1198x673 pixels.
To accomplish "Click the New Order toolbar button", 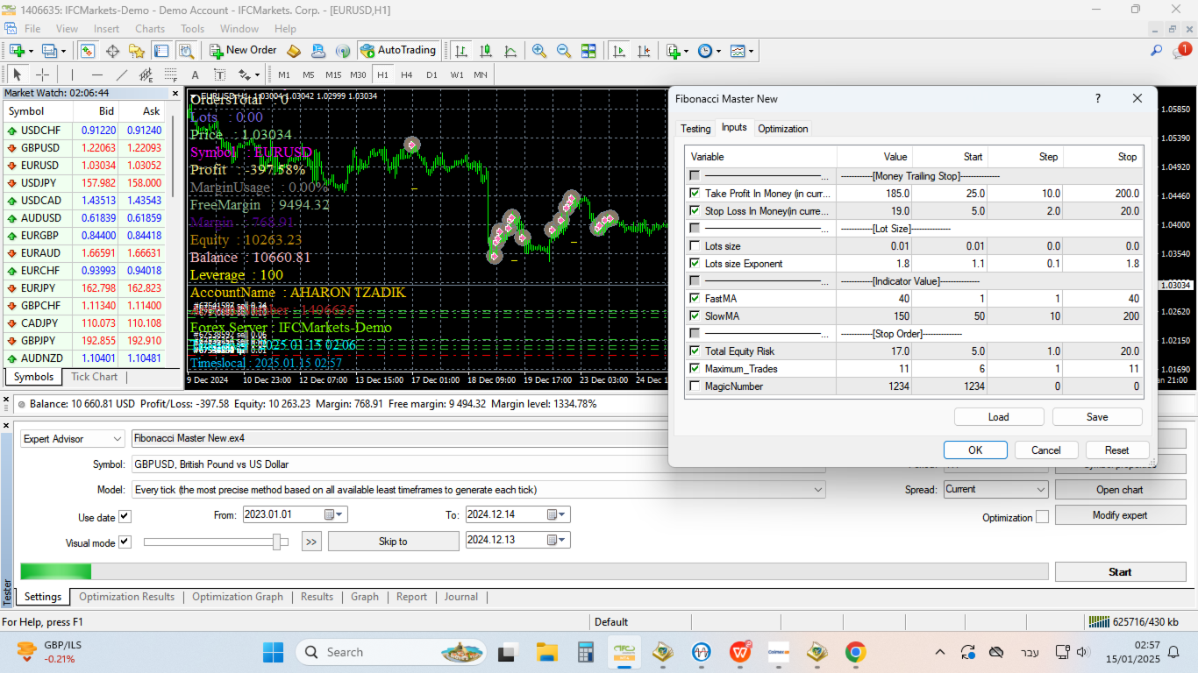I will [x=243, y=51].
